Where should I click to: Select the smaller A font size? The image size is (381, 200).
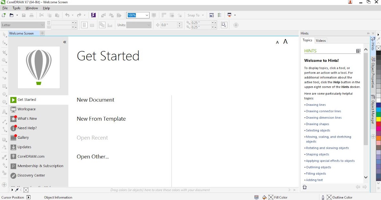point(277,42)
